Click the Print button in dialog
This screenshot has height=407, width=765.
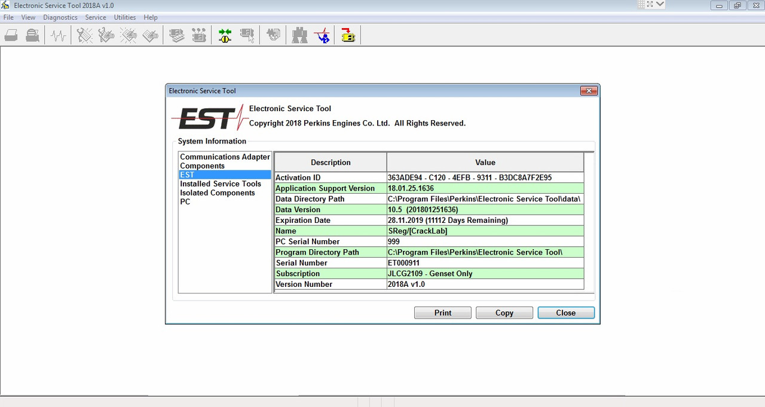(x=443, y=313)
